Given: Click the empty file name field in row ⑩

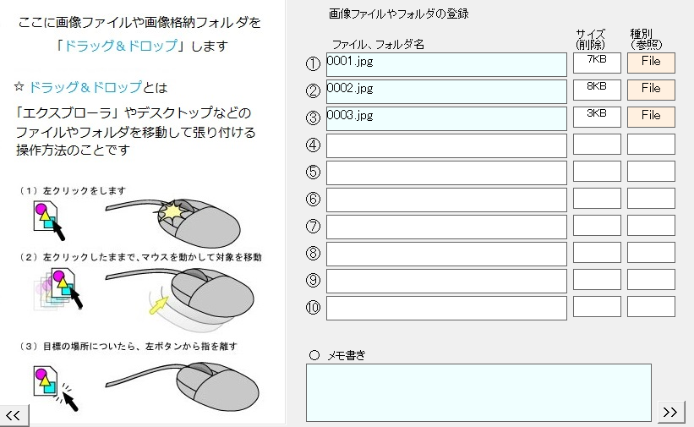Looking at the screenshot, I should pyautogui.click(x=446, y=308).
